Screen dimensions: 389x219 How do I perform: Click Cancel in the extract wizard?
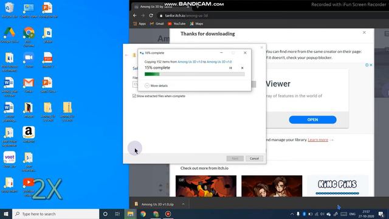254,158
